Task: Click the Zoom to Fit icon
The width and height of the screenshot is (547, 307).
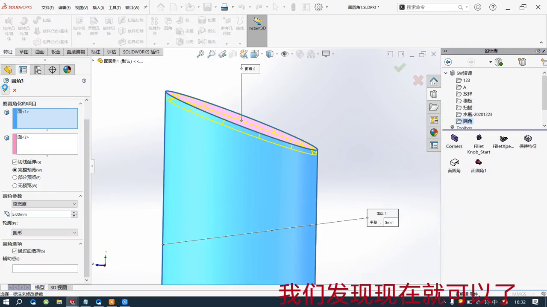Action: (200, 54)
